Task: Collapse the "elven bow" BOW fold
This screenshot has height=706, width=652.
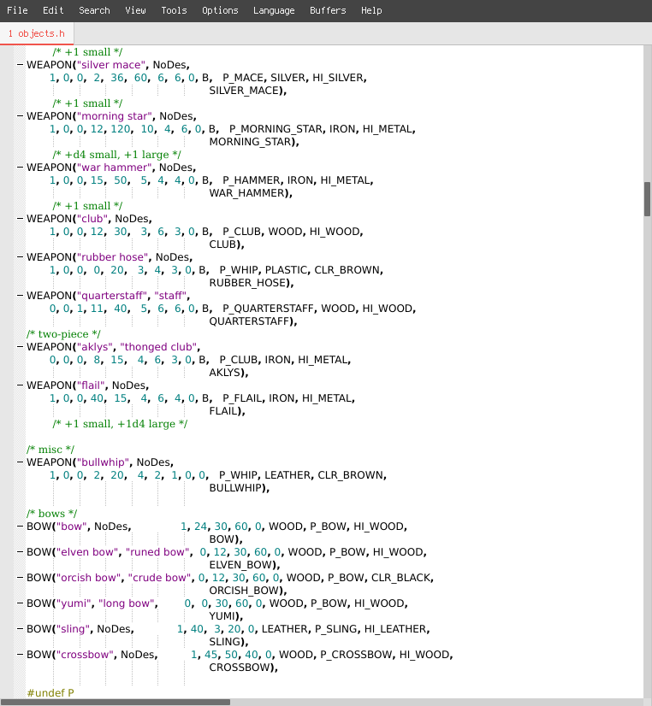Action: coord(19,552)
